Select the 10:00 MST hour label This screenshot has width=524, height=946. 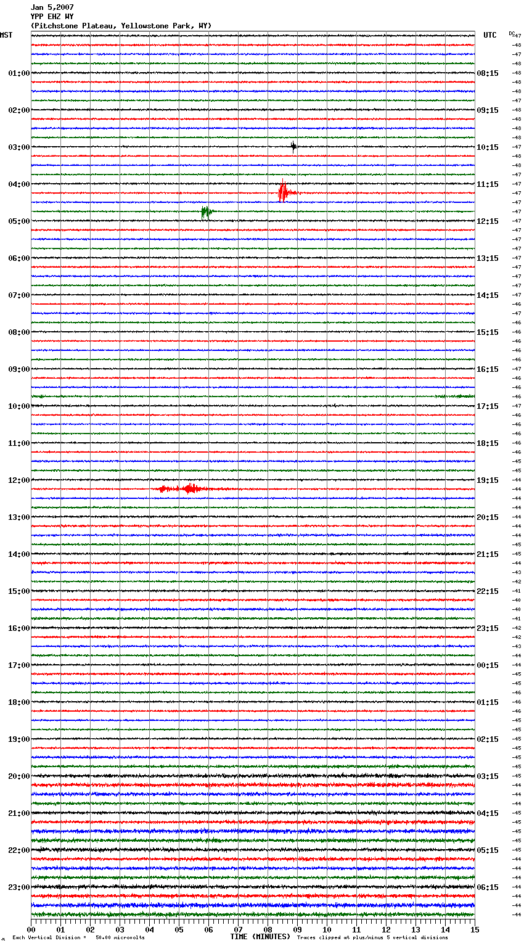(x=19, y=406)
